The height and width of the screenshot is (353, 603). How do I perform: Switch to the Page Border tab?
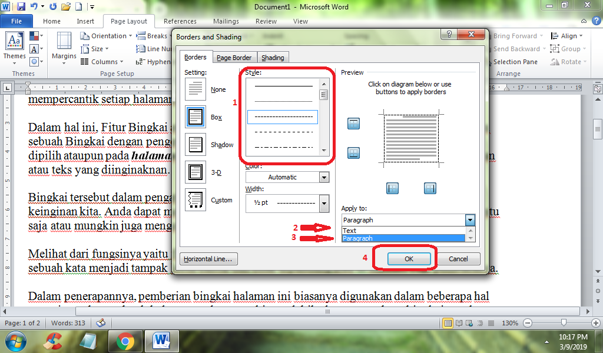coord(234,58)
